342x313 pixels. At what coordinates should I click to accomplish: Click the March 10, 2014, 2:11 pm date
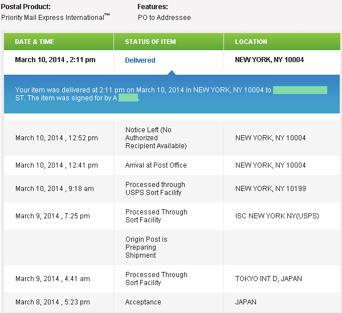[x=55, y=60]
